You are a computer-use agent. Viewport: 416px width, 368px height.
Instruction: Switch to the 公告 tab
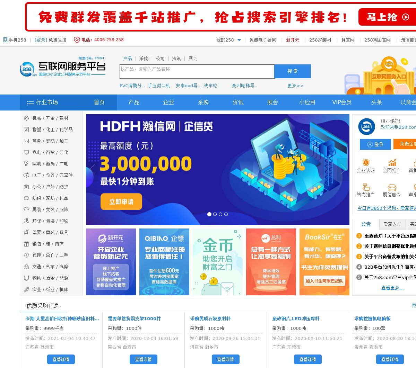pyautogui.click(x=366, y=224)
